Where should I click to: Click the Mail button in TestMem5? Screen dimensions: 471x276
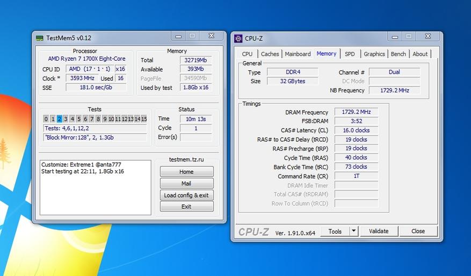point(186,184)
